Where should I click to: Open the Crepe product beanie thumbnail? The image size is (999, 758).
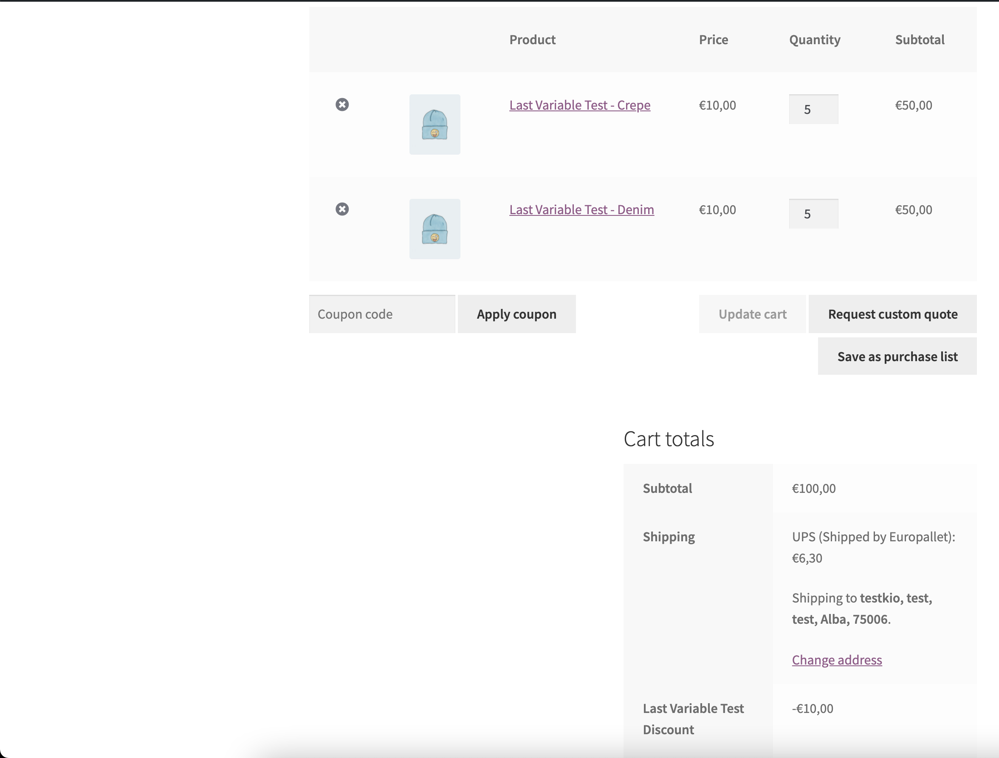pyautogui.click(x=435, y=124)
